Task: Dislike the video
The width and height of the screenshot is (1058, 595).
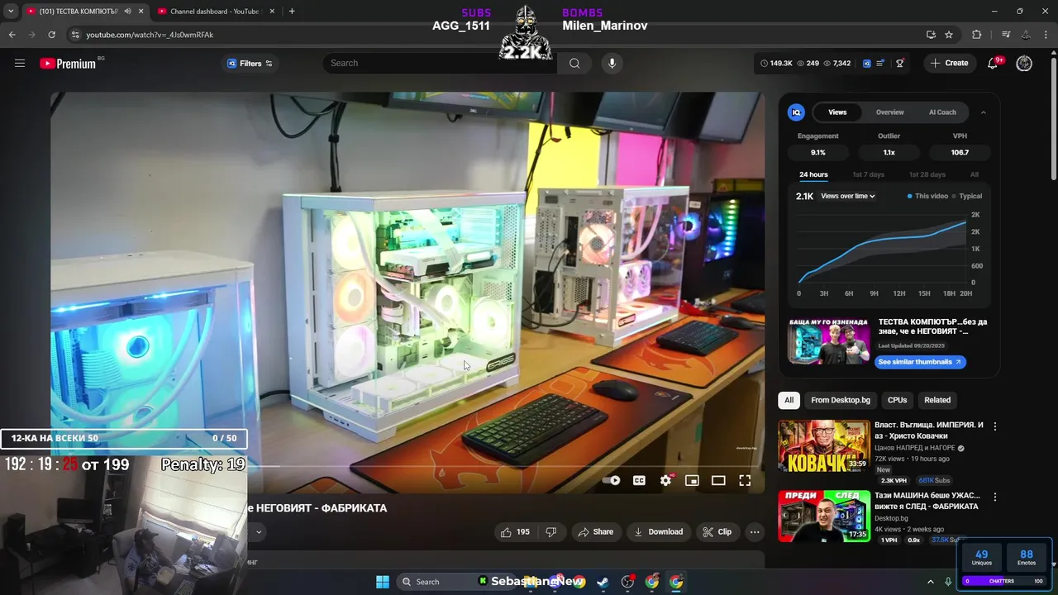Action: click(551, 531)
